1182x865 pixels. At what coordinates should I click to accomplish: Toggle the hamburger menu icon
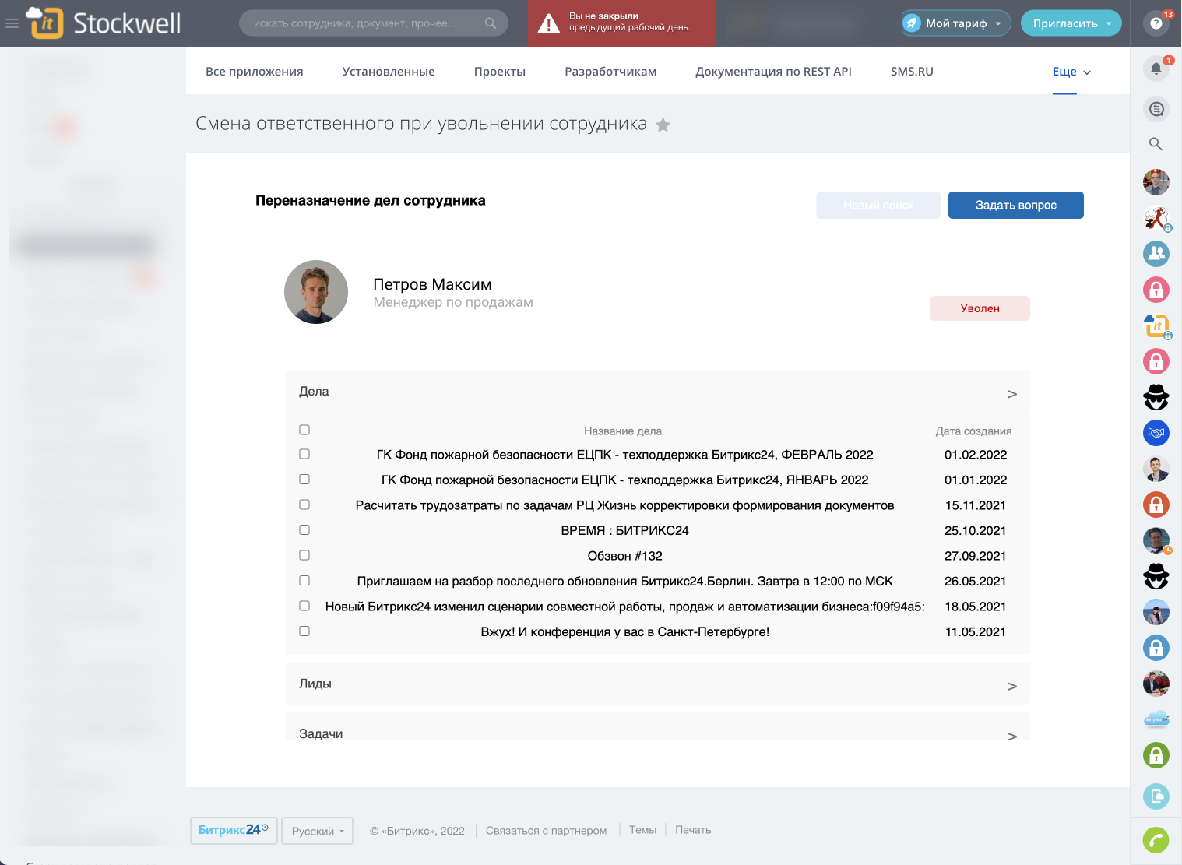[x=12, y=23]
